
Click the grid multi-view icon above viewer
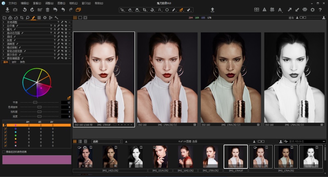coord(75,18)
